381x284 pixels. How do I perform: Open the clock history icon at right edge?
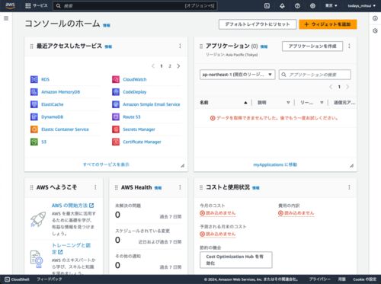click(x=375, y=30)
